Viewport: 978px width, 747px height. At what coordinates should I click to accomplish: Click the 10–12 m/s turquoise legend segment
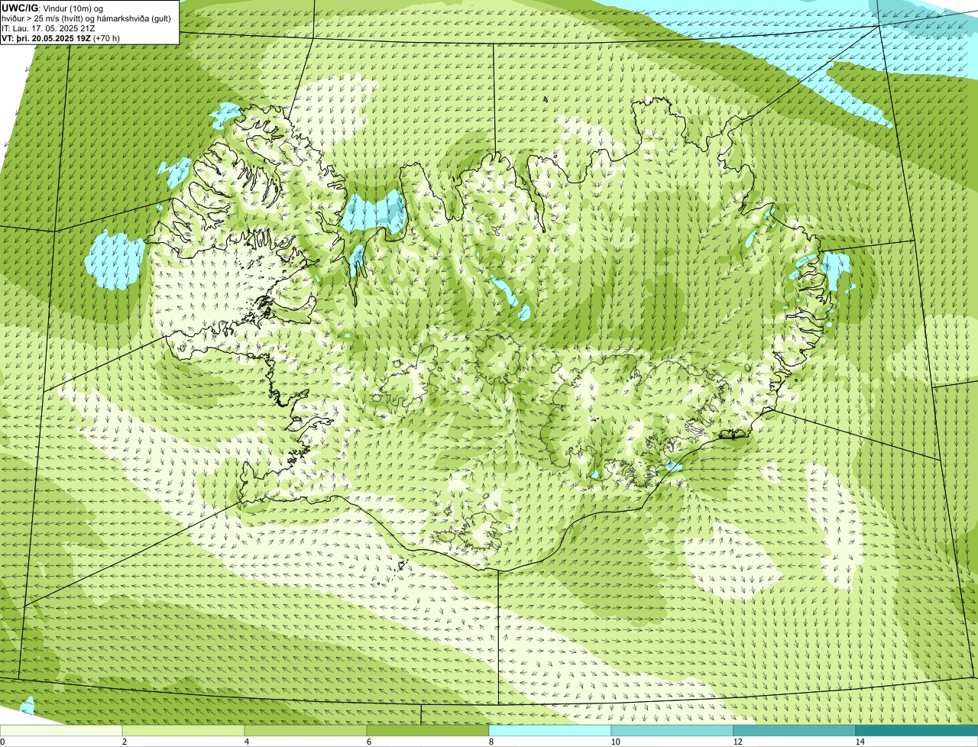672,730
